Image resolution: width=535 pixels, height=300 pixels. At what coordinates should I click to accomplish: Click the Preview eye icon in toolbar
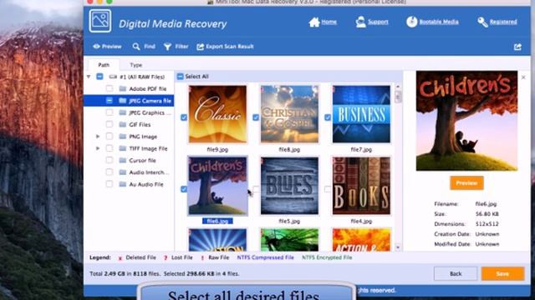[x=97, y=47]
